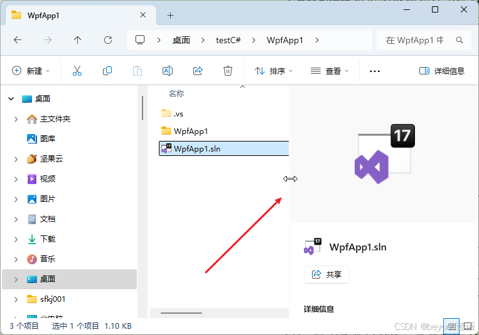Minimize the Explorer window
The height and width of the screenshot is (335, 479).
[407, 9]
